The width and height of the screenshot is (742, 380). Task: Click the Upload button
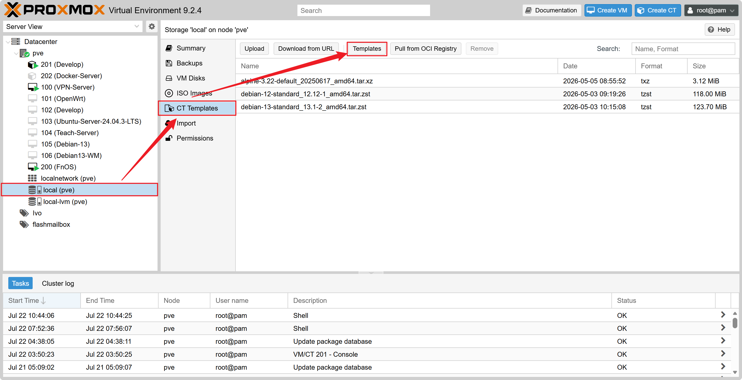pos(254,49)
